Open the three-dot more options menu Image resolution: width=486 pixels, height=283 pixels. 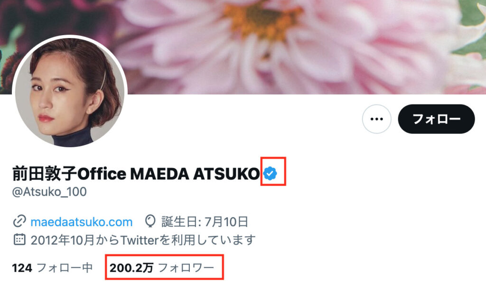(376, 119)
